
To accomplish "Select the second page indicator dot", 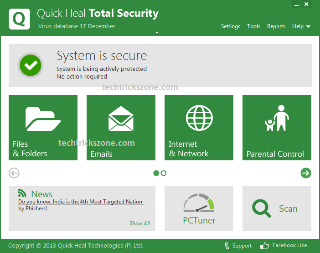I will (x=164, y=173).
